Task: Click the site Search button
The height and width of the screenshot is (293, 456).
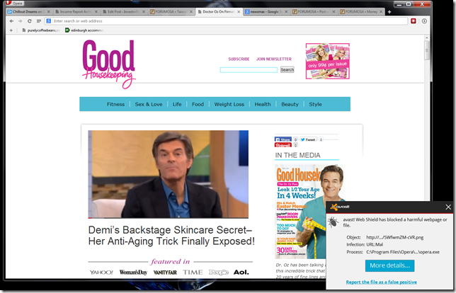Action: [287, 69]
